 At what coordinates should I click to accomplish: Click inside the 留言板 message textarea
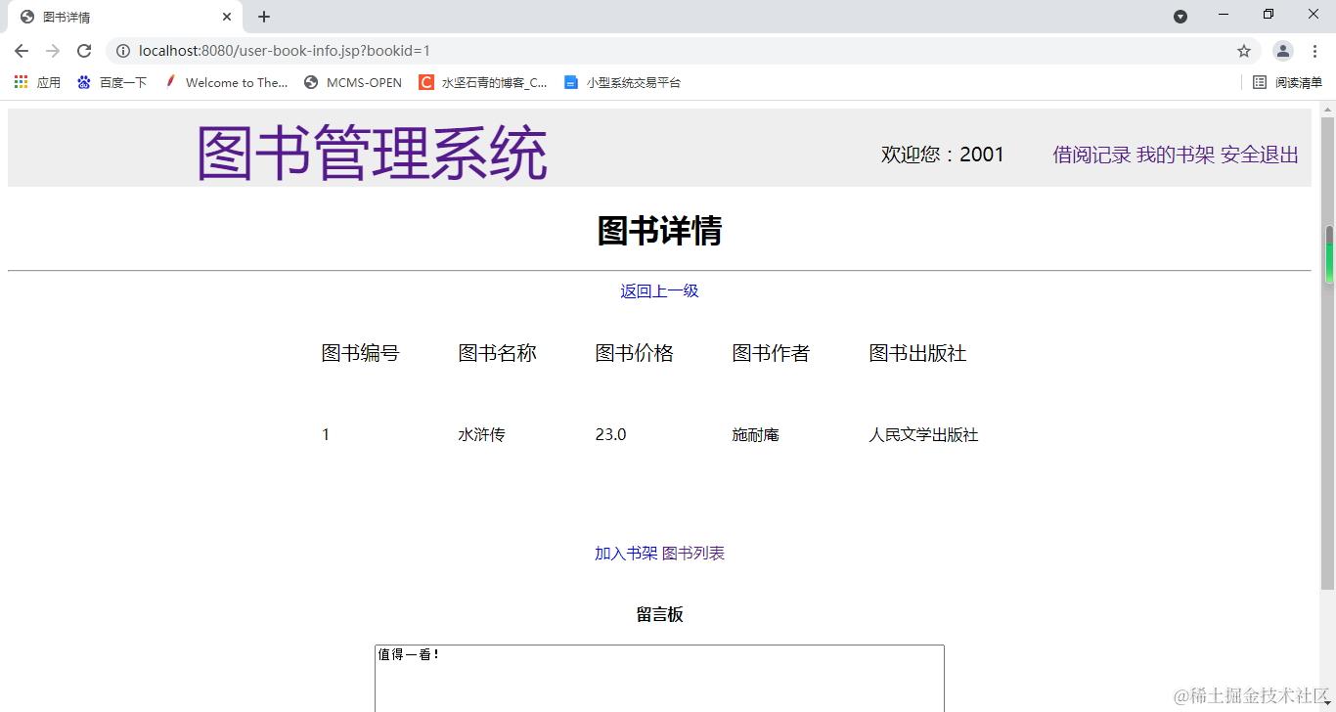pos(658,678)
